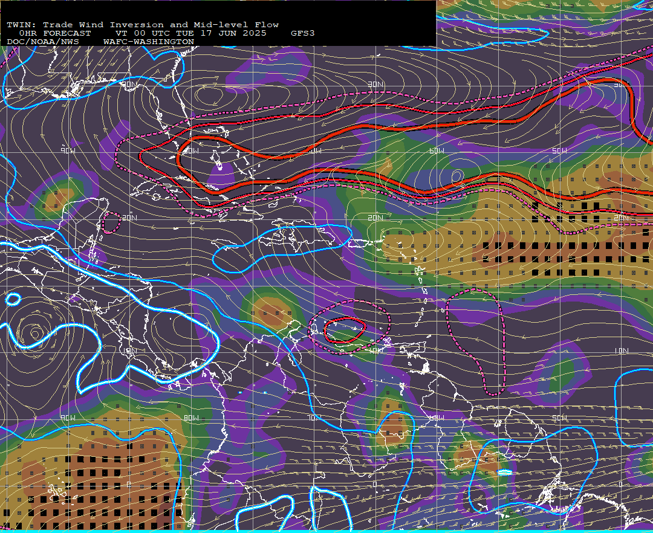Select the 50W label in the open Atlantic

[x=559, y=151]
